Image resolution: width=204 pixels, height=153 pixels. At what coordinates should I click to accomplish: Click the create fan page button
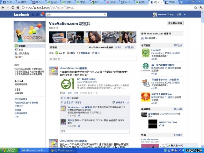(175, 23)
